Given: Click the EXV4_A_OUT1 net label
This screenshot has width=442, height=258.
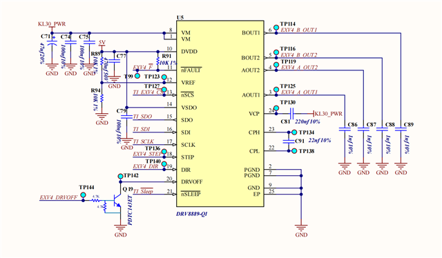Looking at the screenshot, I should click(299, 92).
